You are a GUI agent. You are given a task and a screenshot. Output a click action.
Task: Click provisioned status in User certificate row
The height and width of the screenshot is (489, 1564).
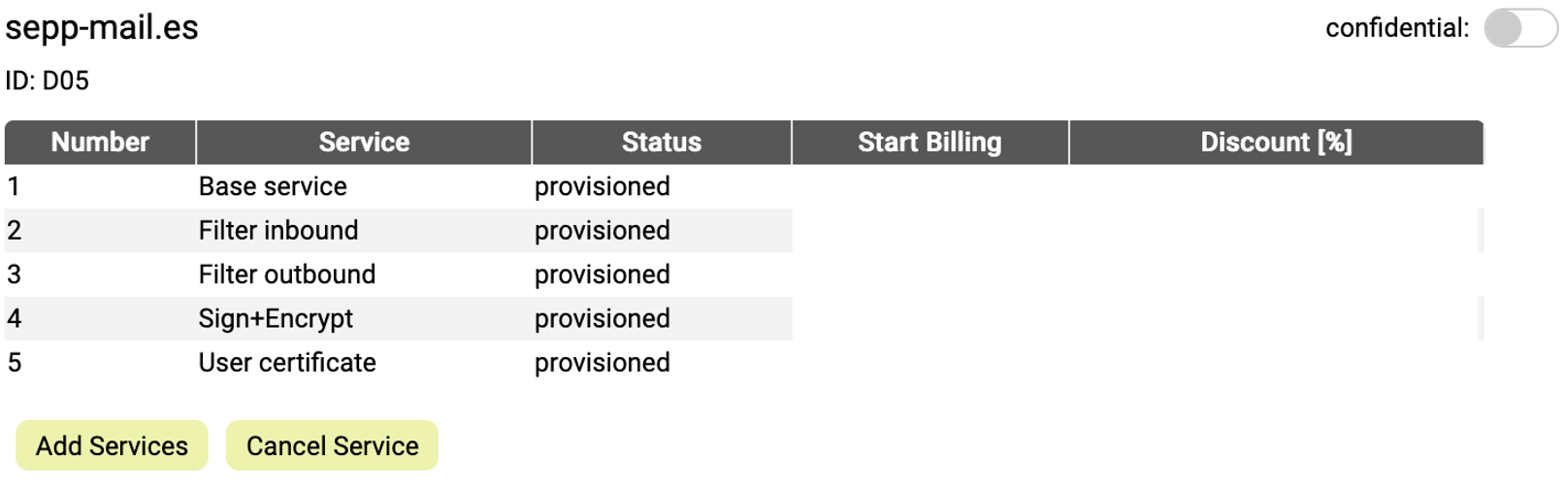pyautogui.click(x=602, y=363)
